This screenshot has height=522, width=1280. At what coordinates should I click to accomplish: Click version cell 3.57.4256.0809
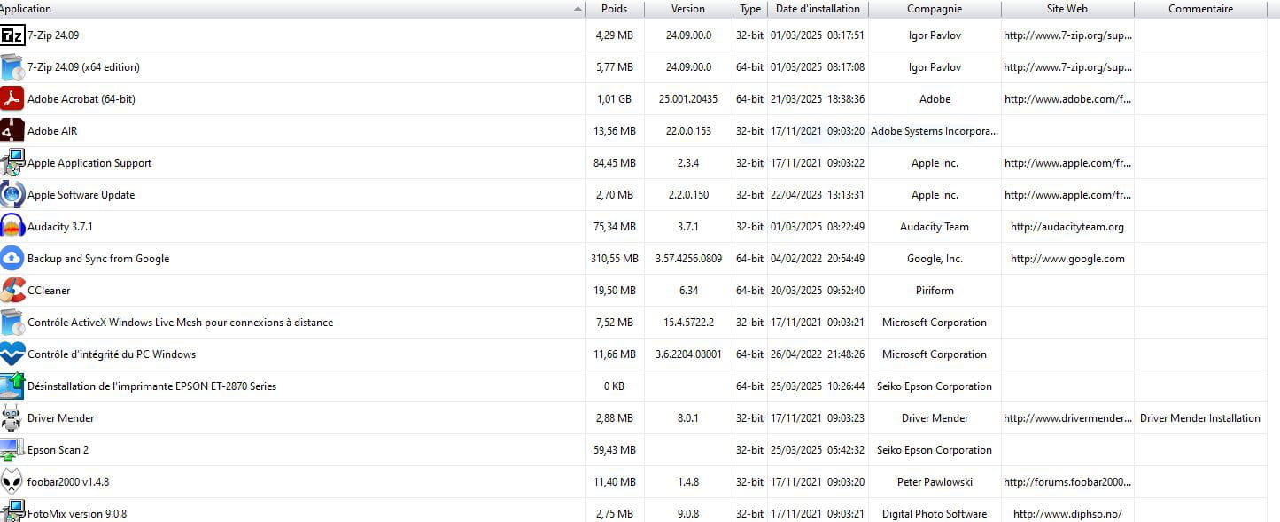pyautogui.click(x=688, y=259)
